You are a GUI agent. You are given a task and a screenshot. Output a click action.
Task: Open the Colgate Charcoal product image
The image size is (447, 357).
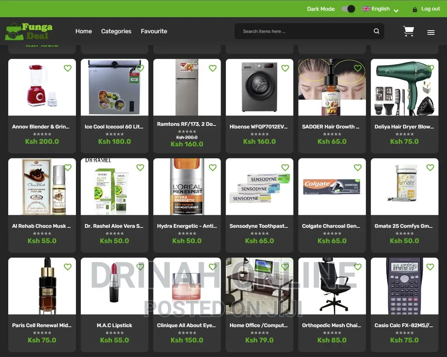332,186
